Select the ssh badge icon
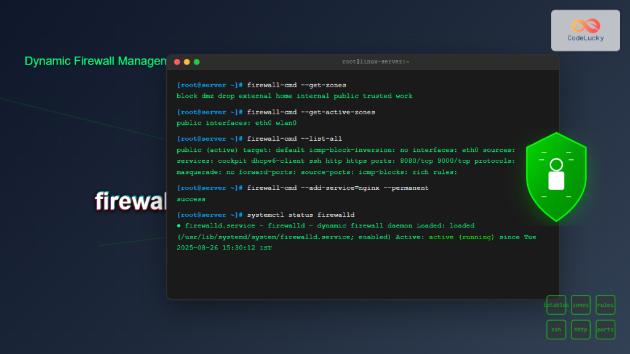 556,329
